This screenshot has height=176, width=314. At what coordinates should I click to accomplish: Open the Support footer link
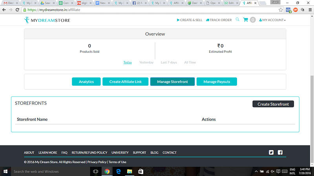pyautogui.click(x=139, y=153)
